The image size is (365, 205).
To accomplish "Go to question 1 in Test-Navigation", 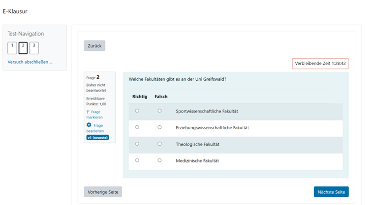I will tap(12, 48).
